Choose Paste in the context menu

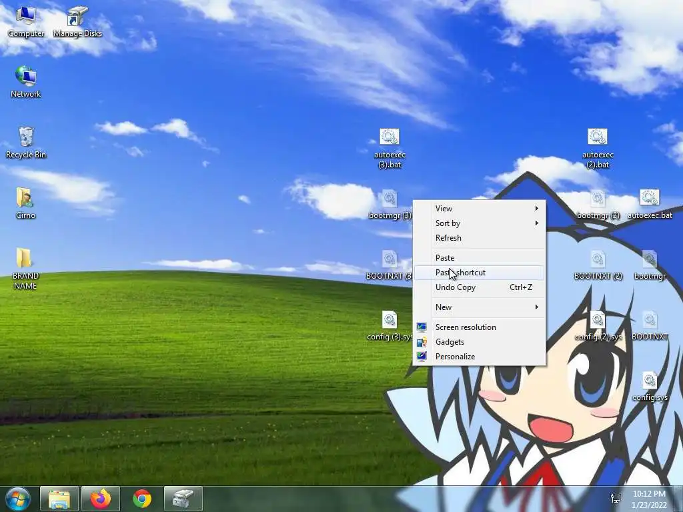[x=479, y=258]
